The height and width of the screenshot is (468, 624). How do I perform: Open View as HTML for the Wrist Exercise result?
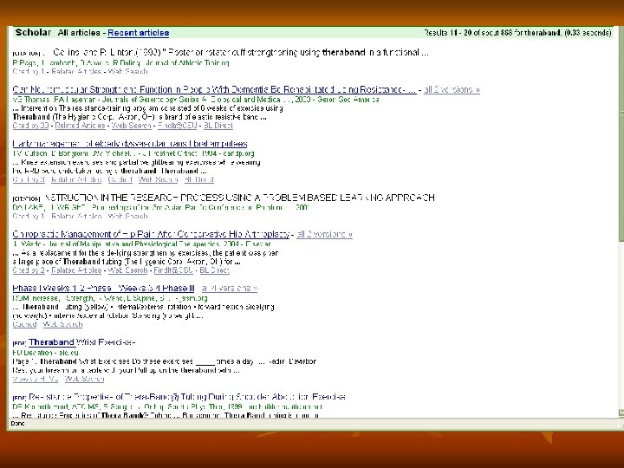[x=36, y=380]
